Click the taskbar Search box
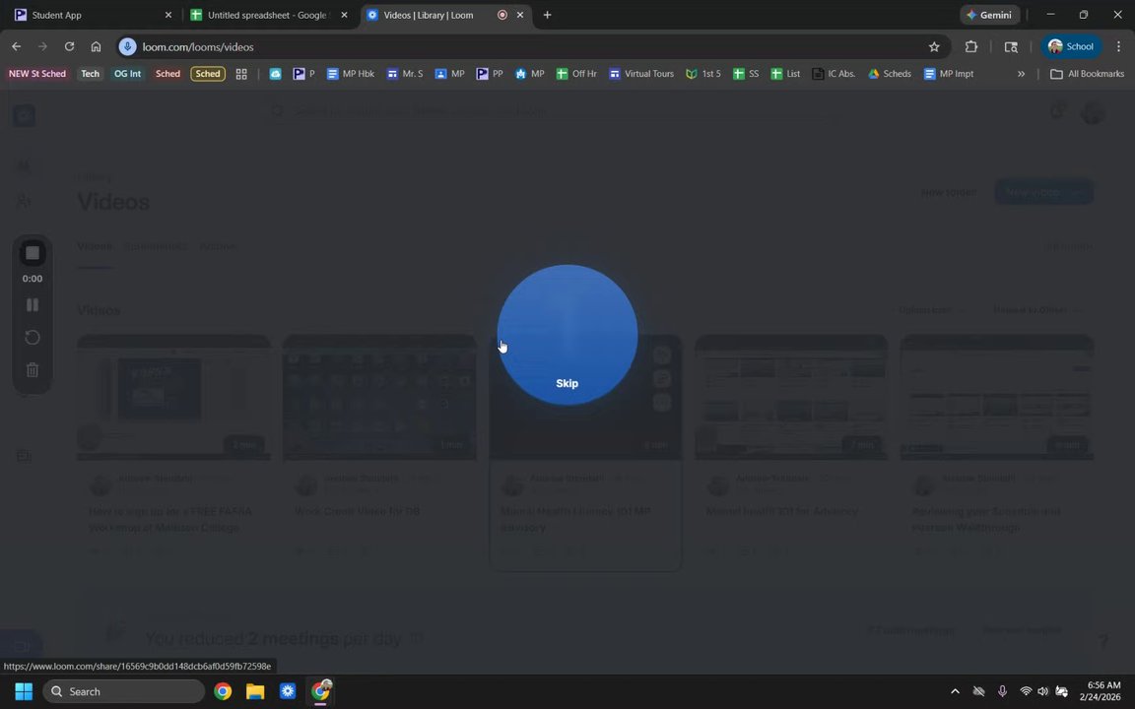The width and height of the screenshot is (1135, 709). tap(124, 691)
